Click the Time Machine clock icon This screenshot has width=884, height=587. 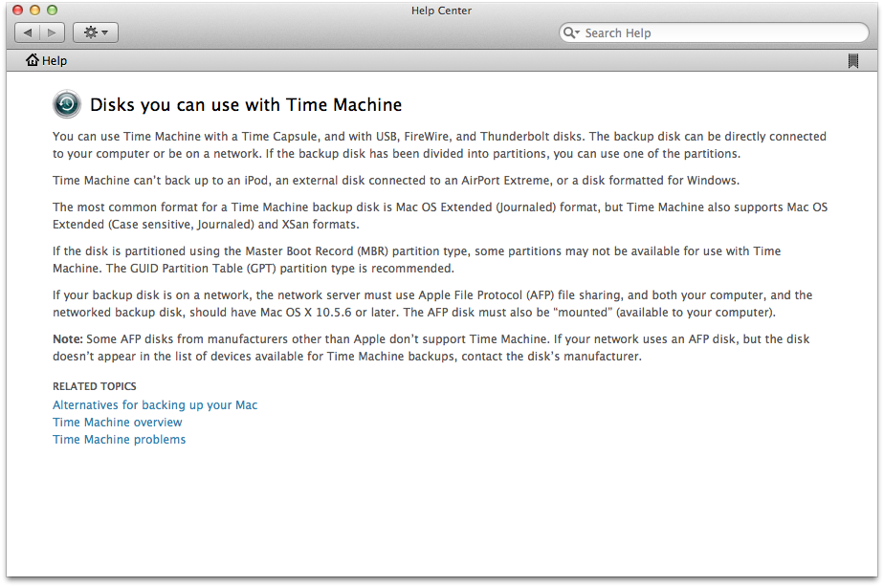point(67,104)
